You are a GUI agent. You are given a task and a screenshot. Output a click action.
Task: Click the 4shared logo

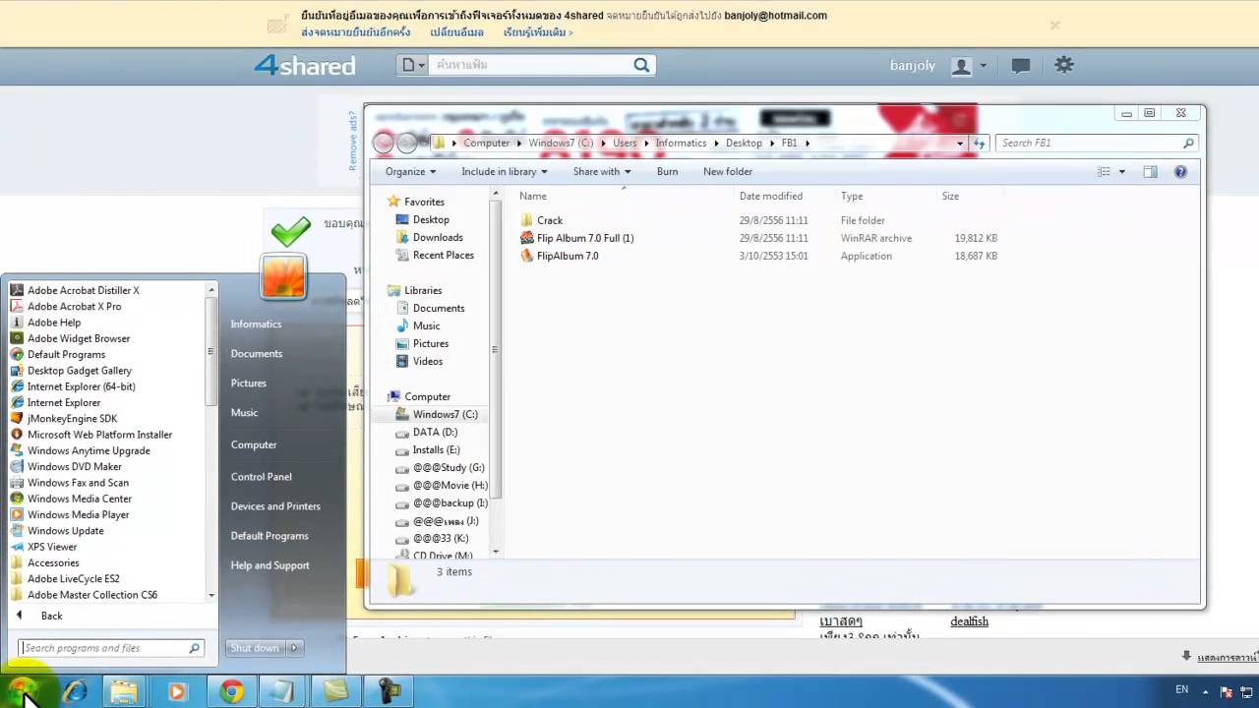(x=304, y=65)
